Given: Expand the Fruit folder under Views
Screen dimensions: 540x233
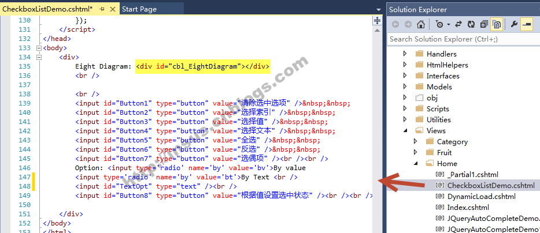Looking at the screenshot, I should [415, 153].
